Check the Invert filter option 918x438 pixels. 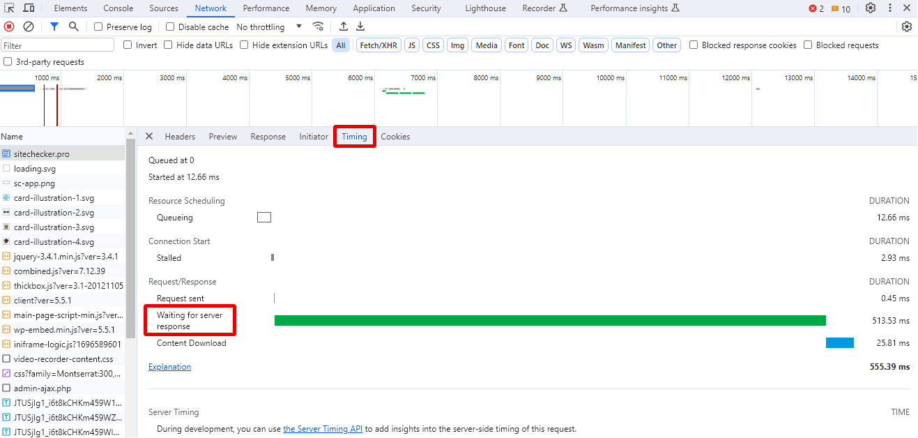tap(128, 45)
